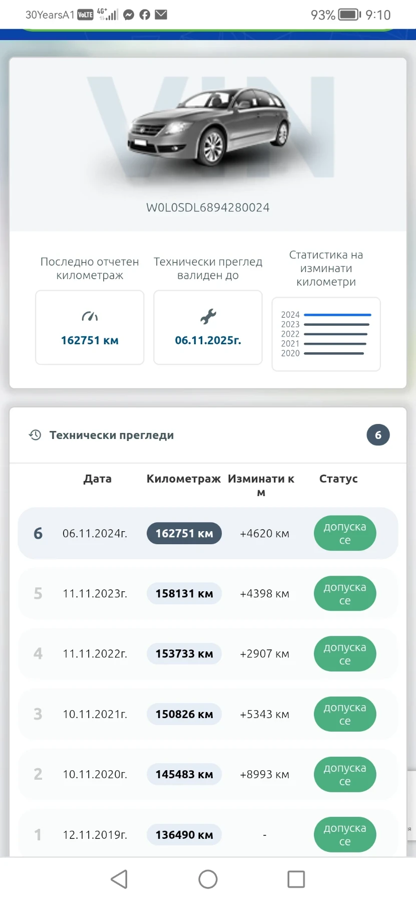This screenshot has height=902, width=416.
Task: Tap the wrench icon above the inspection date
Action: pyautogui.click(x=208, y=316)
